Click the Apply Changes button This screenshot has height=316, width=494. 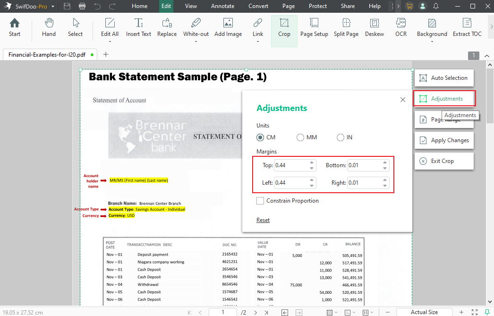pos(444,140)
